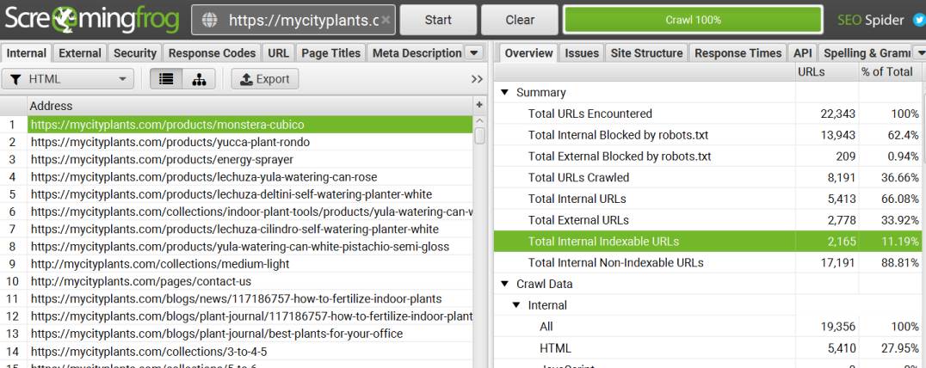Image resolution: width=926 pixels, height=368 pixels.
Task: Open the Internal tab
Action: (x=26, y=53)
